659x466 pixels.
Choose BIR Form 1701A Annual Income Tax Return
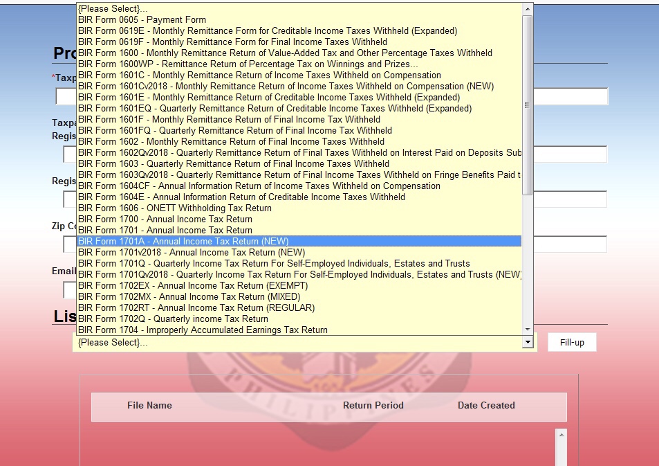click(183, 242)
